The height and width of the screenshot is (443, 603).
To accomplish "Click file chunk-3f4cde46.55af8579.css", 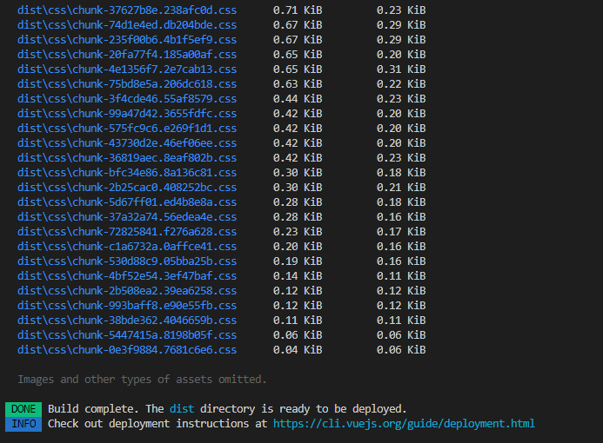I will point(127,99).
